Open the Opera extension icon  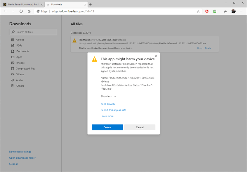(207, 11)
